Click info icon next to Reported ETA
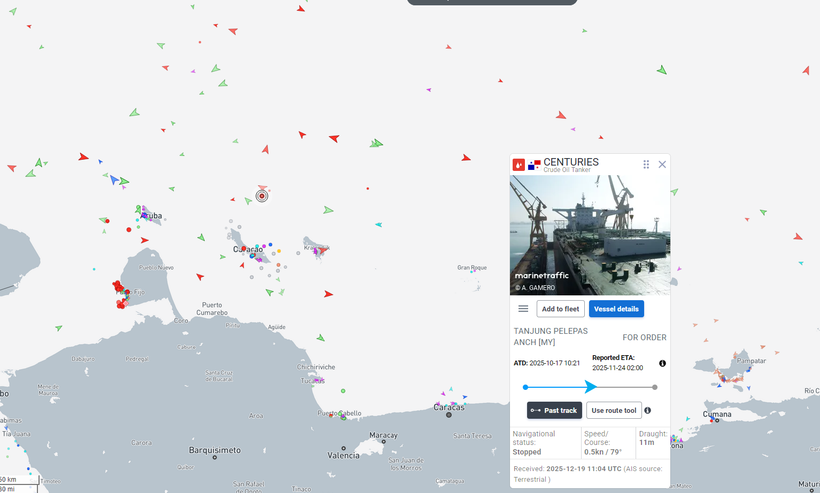Screen dimensions: 820x493 click(662, 363)
